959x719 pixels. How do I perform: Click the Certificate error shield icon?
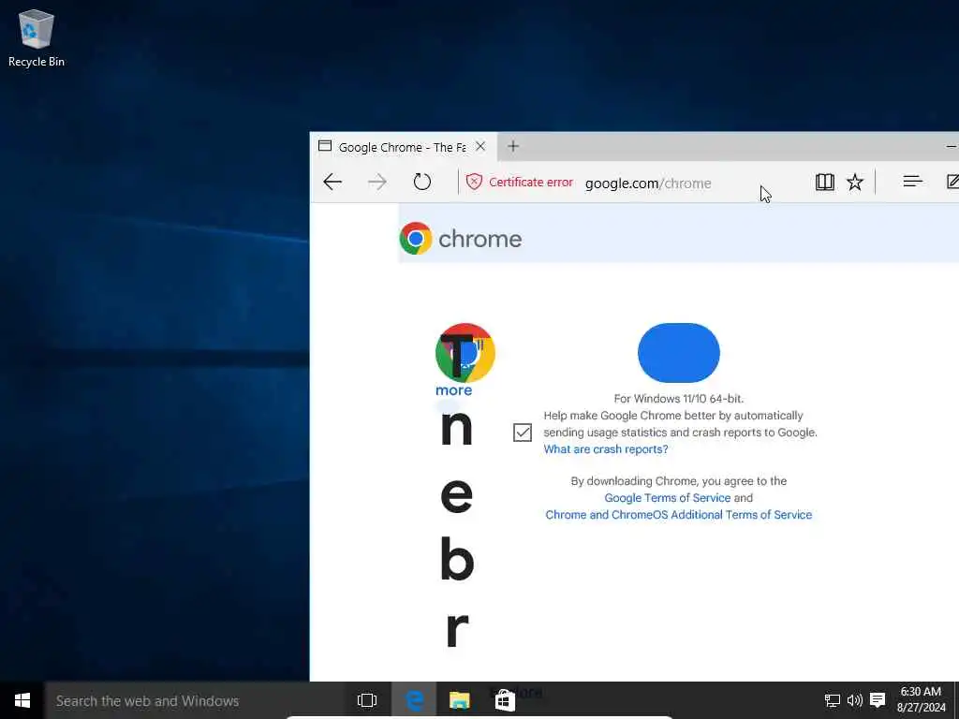click(474, 183)
